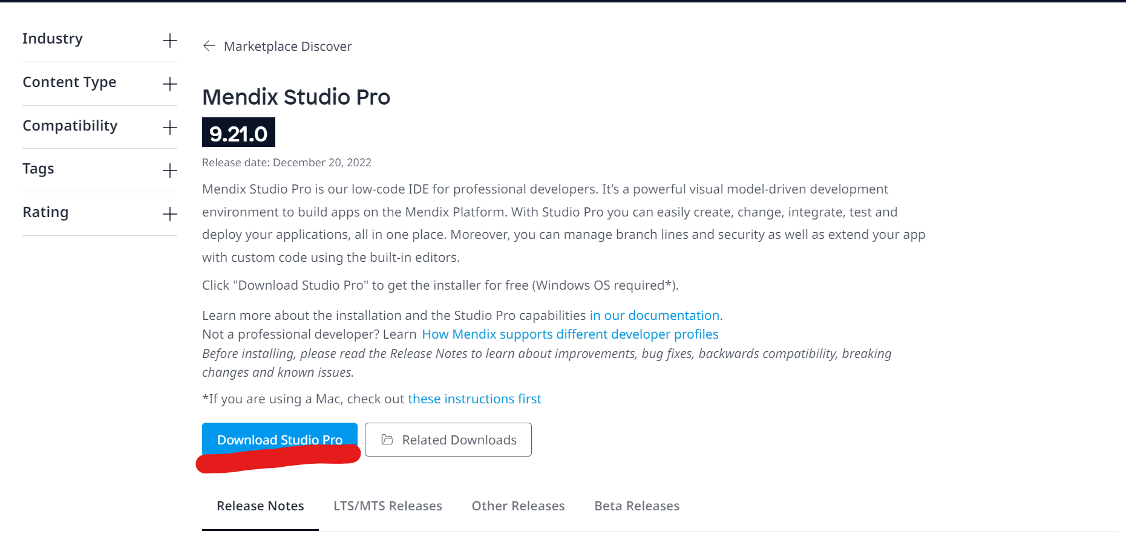Follow the developer profiles support link
Screen dimensions: 1126x543
570,334
